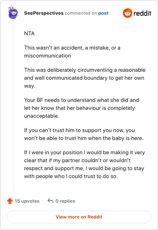Open the blue 'post' link

coord(103,13)
